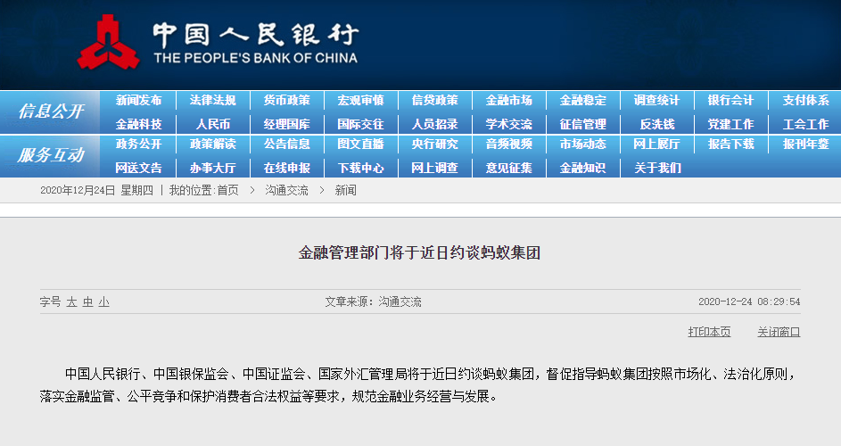Open 人民币 navigation link
Image resolution: width=841 pixels, height=446 pixels.
212,125
